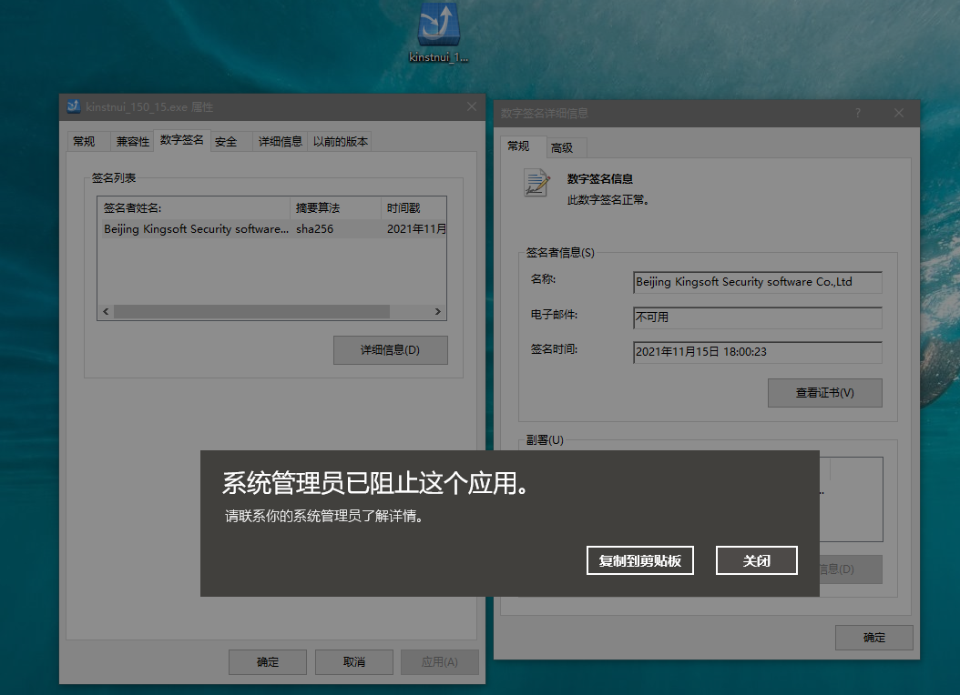Click 复制到剪贴板 in the blocked app dialog
Image resolution: width=960 pixels, height=695 pixels.
639,559
